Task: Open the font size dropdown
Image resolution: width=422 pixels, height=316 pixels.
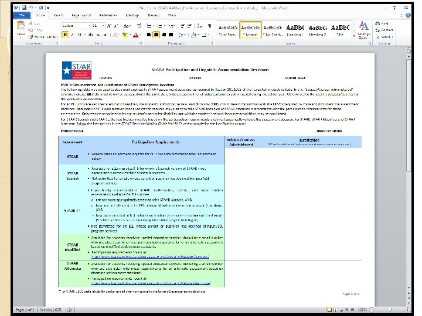Action: 103,26
